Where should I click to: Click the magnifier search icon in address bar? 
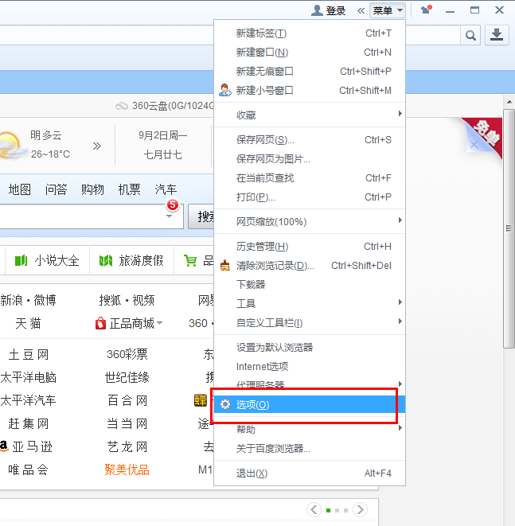click(471, 34)
